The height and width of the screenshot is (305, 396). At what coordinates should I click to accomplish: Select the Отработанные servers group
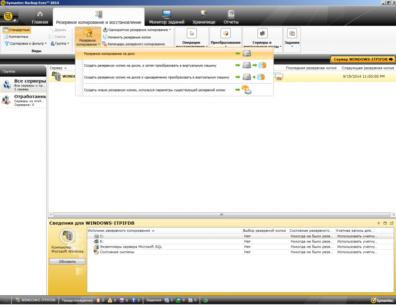click(x=23, y=100)
